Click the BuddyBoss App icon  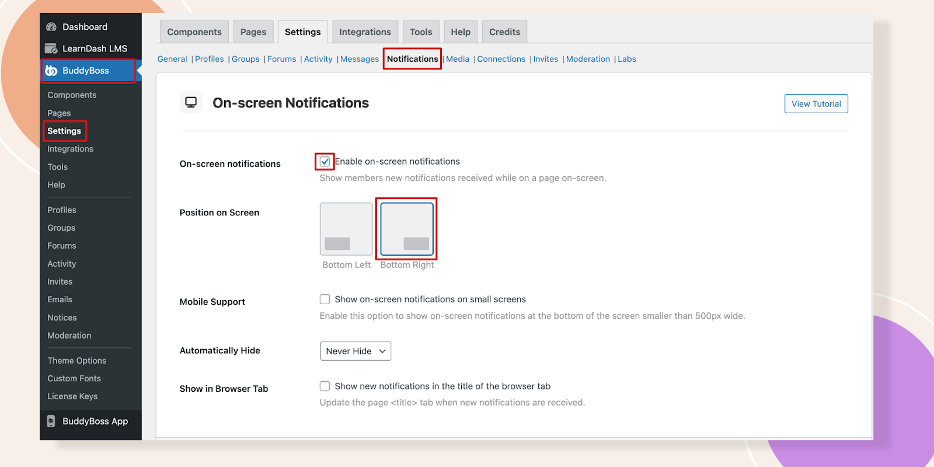pos(51,421)
